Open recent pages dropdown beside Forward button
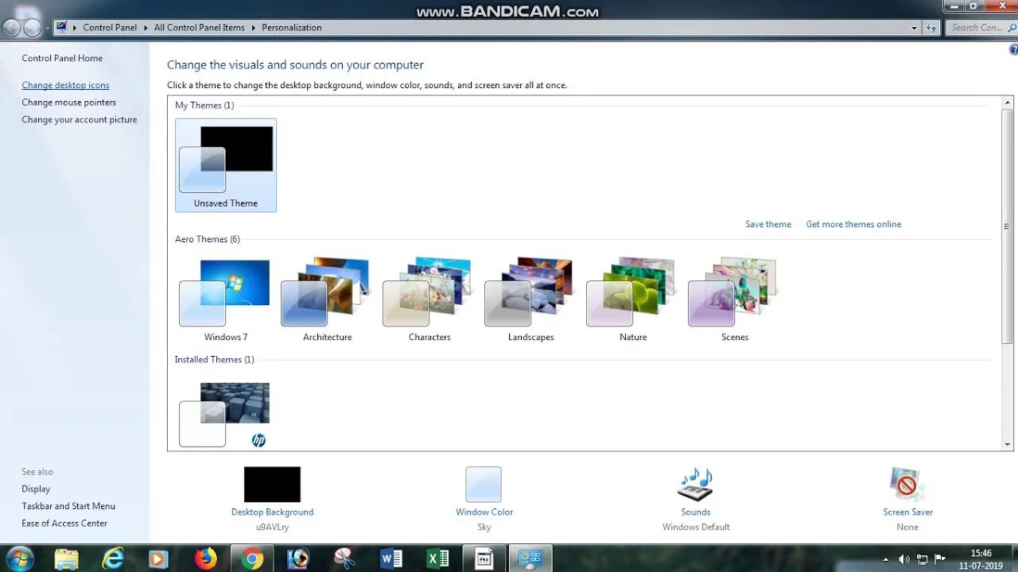Screen dimensions: 1018x572 click(47, 28)
